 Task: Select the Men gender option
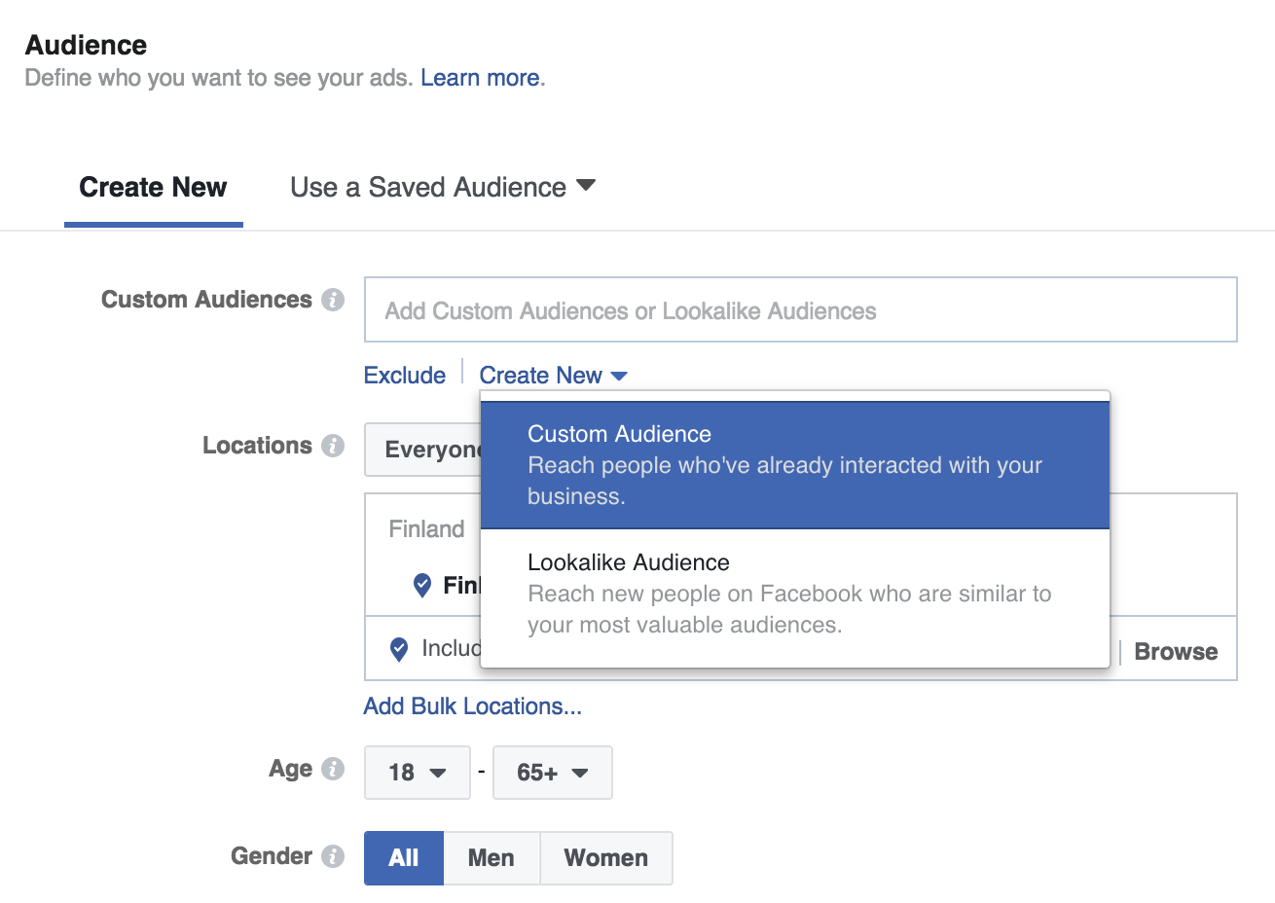pos(492,858)
